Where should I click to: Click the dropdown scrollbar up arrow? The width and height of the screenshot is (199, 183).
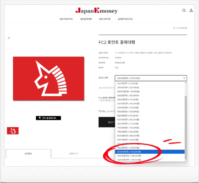coord(186,83)
